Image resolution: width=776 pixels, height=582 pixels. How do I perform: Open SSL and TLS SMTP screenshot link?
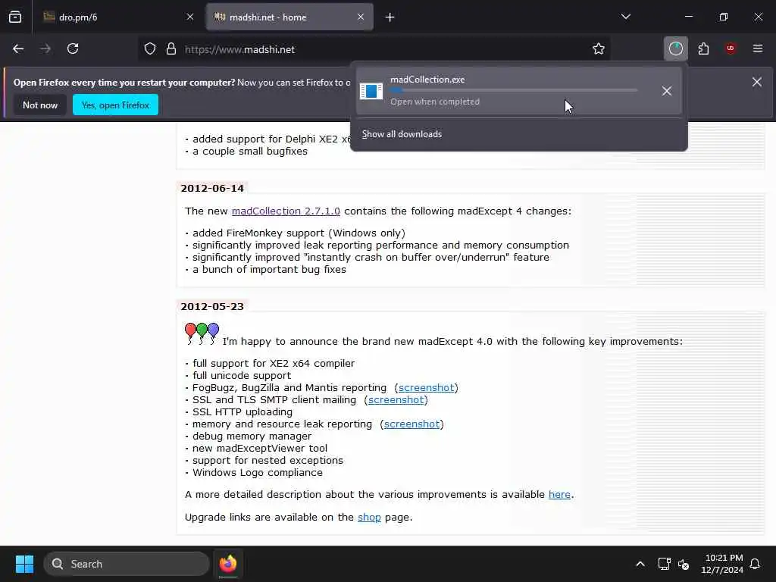click(396, 400)
